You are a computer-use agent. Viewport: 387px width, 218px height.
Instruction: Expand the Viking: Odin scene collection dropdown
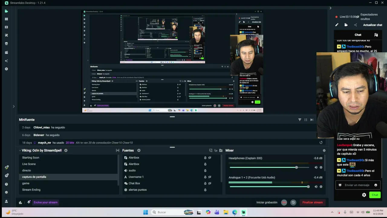(x=20, y=150)
